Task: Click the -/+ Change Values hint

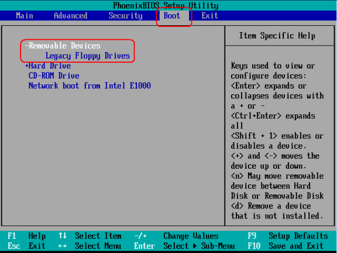Action: 176,236
